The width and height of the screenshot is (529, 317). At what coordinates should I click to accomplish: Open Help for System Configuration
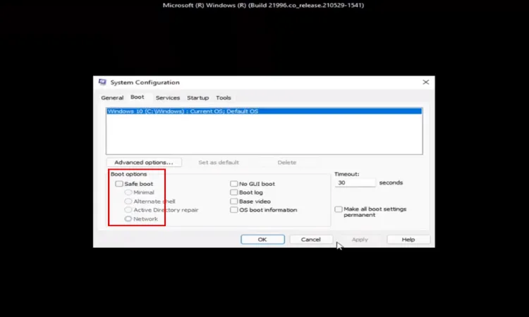408,240
